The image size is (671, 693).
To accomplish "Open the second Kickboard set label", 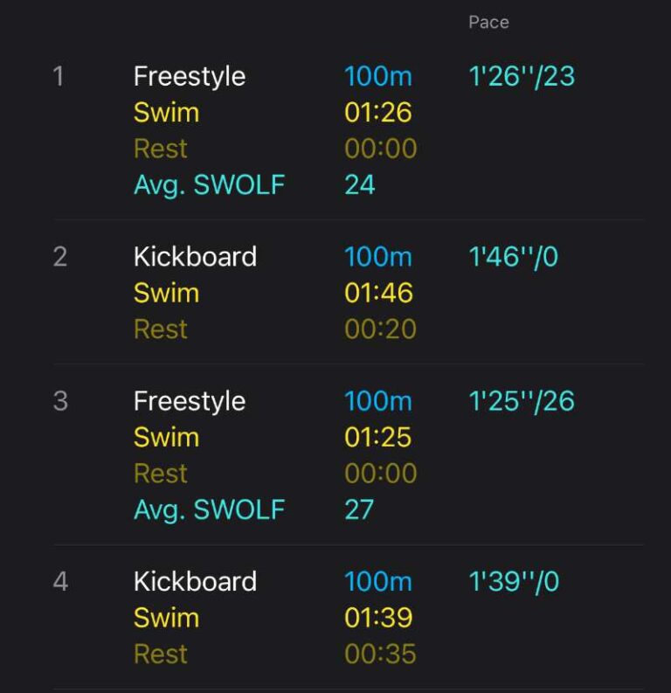I will 195,582.
